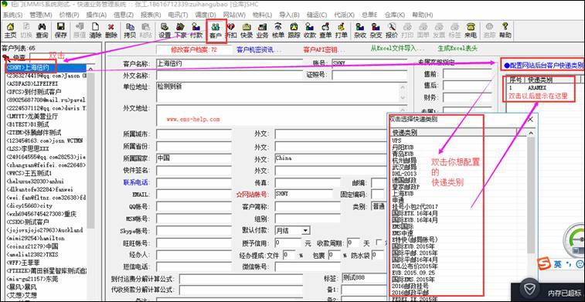Screen dimensions: 585x302
Task: Click 客户API密钥 link
Action: point(324,49)
